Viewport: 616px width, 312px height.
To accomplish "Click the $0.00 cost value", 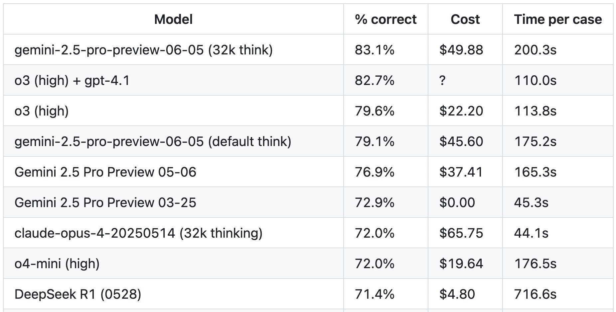I will (457, 202).
